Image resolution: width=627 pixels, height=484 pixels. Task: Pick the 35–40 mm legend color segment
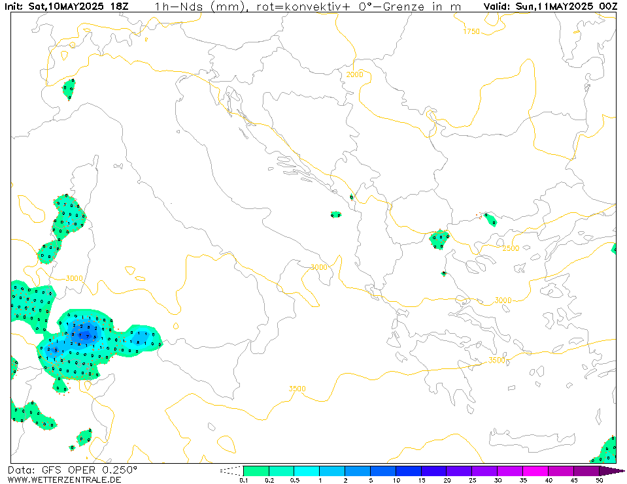coord(535,471)
